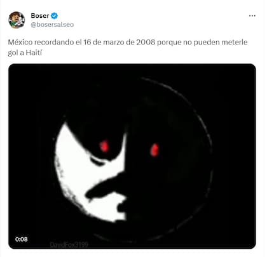Viewport: 267px width, 257px height.
Task: Visit the @bosersalseo handle link
Action: click(52, 25)
